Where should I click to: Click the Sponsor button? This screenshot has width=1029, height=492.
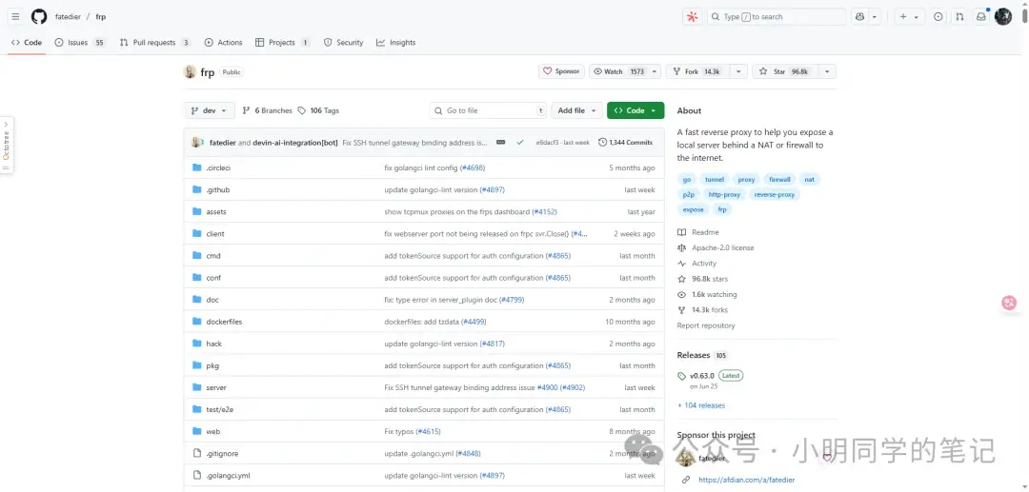pyautogui.click(x=561, y=71)
